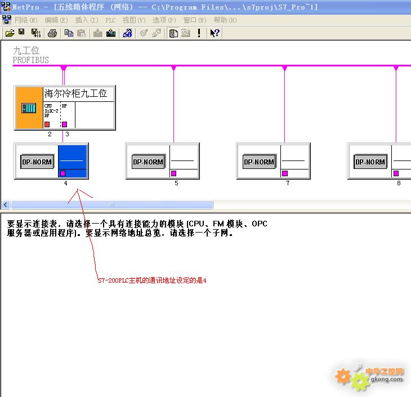Screen dimensions: 411x397
Task: Click magenta node inside blue slave 4 module
Action: [62, 173]
